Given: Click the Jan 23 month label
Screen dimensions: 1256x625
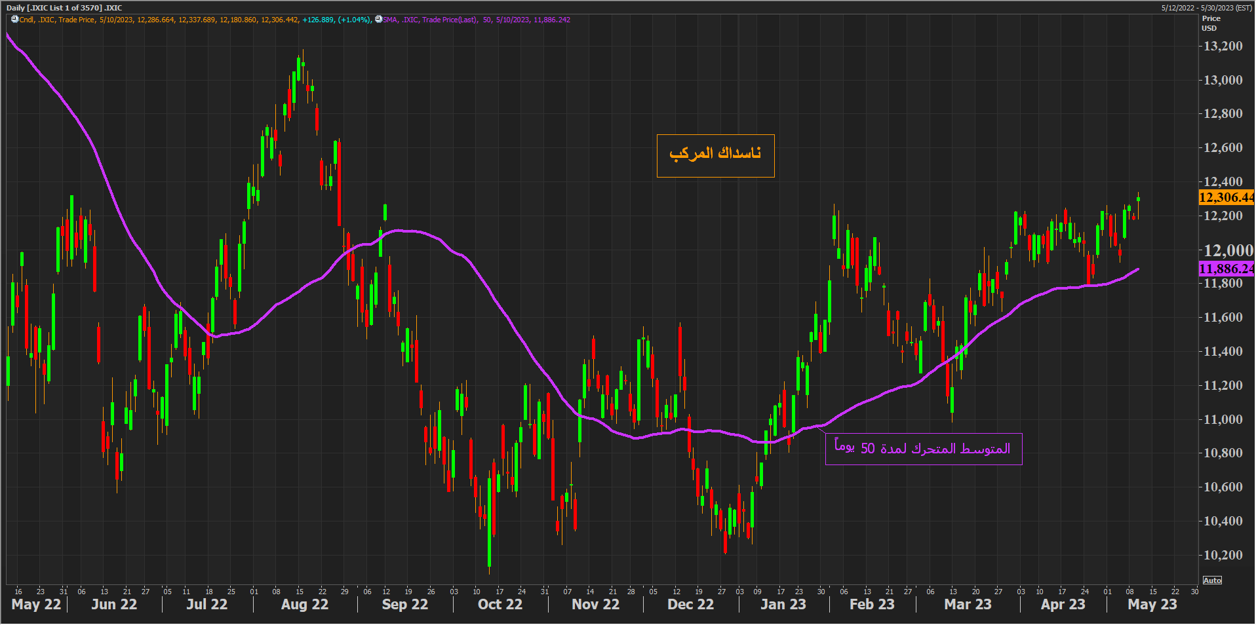Looking at the screenshot, I should [x=783, y=605].
